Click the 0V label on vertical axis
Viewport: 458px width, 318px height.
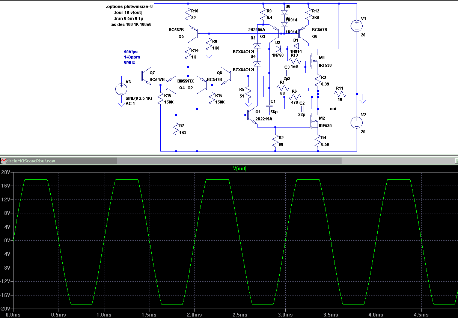[x=7, y=240]
